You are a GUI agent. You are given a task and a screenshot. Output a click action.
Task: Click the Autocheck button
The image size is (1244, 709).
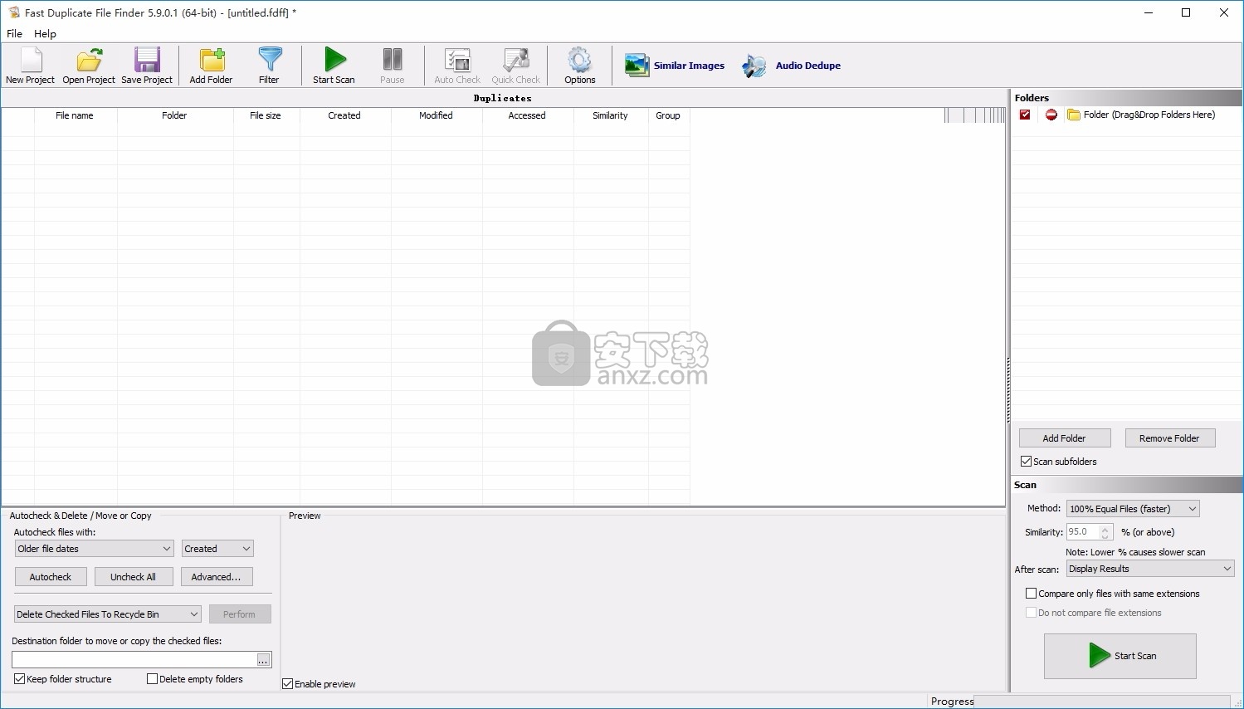51,577
